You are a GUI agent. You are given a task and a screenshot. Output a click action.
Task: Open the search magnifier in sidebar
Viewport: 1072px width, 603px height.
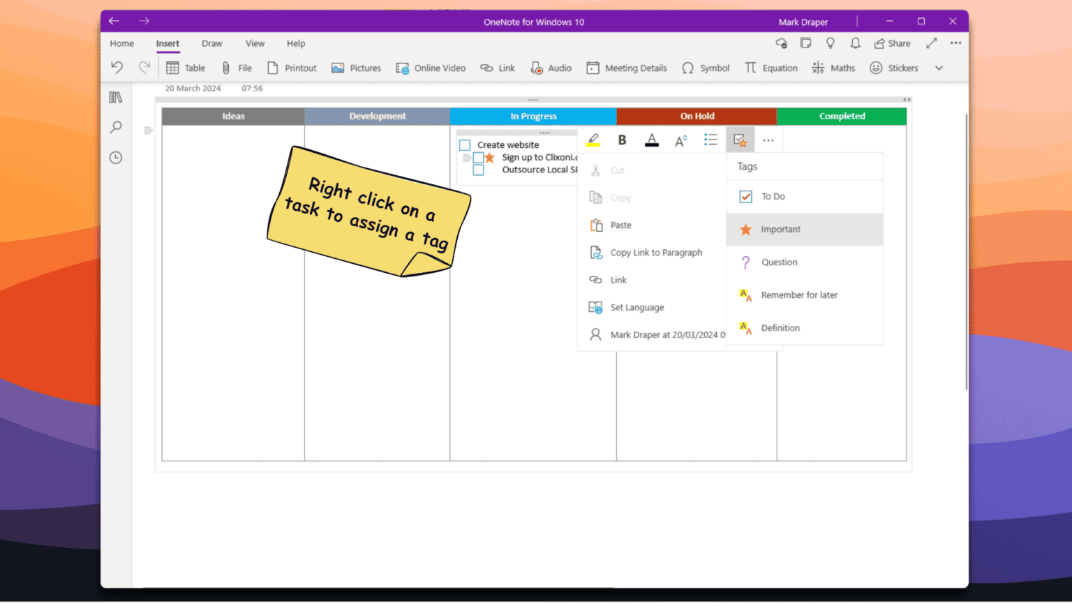[116, 127]
